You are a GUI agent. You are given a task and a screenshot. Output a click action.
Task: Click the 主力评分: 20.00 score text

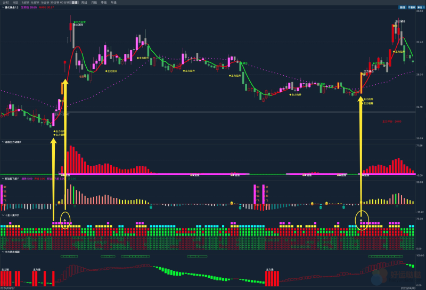[392, 122]
